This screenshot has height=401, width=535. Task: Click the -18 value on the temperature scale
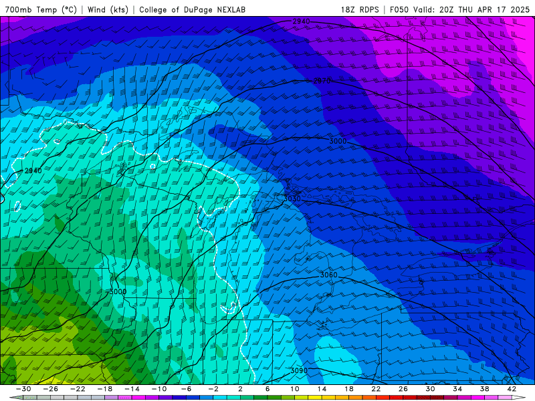(105, 389)
